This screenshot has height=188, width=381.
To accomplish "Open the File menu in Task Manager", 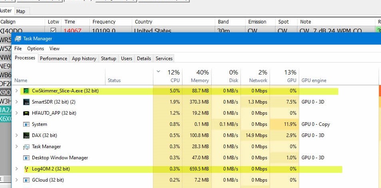I will pos(18,49).
